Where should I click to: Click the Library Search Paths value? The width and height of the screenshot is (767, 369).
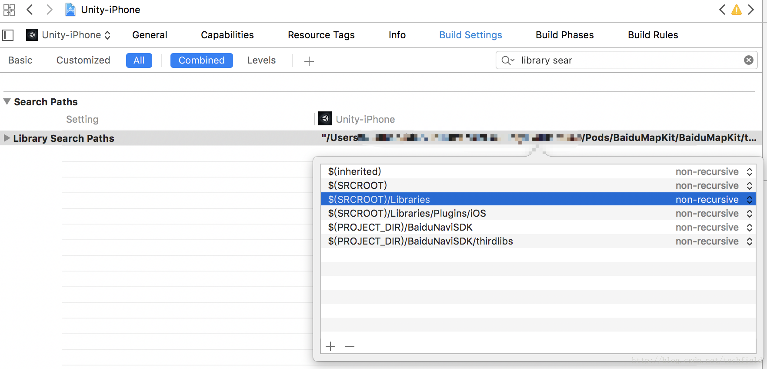point(539,138)
